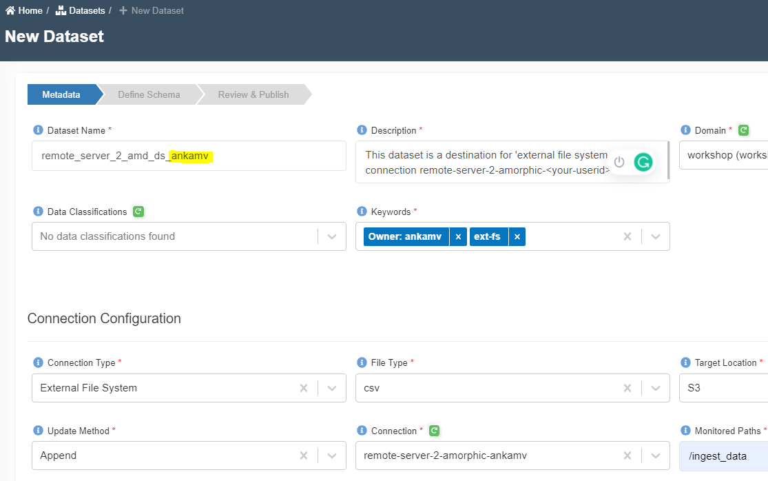Click info icon beside Update Method
The width and height of the screenshot is (768, 481).
[38, 430]
